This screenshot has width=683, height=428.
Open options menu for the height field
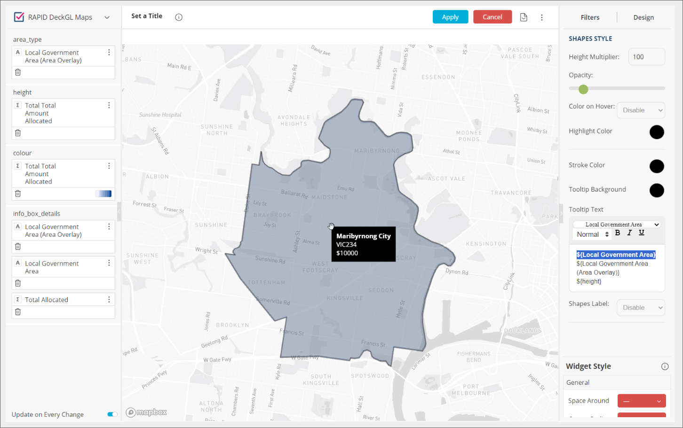(x=109, y=105)
